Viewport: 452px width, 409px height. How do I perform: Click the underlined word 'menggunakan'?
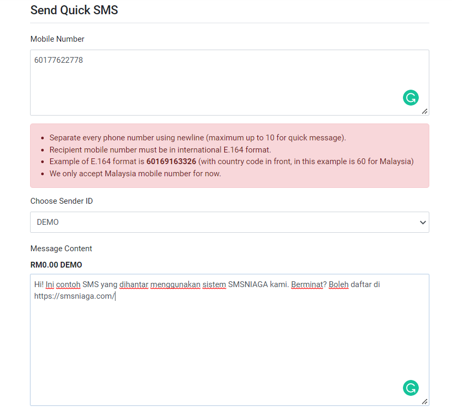175,284
